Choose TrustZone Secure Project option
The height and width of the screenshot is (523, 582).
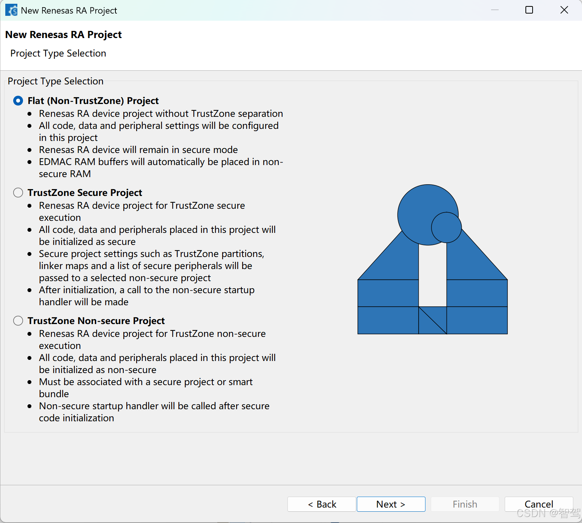click(18, 193)
